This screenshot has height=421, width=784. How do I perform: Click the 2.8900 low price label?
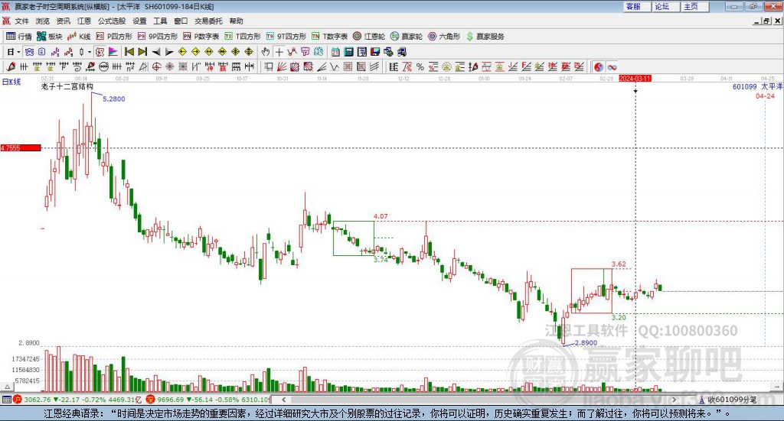[586, 343]
